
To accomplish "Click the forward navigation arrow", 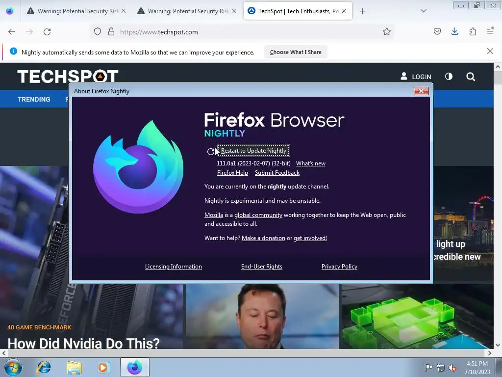I will pyautogui.click(x=29, y=32).
